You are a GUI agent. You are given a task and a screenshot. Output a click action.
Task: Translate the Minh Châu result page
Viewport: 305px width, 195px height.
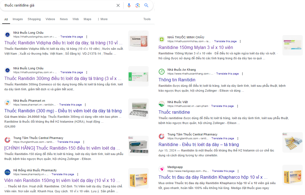pyautogui.click(x=225, y=41)
